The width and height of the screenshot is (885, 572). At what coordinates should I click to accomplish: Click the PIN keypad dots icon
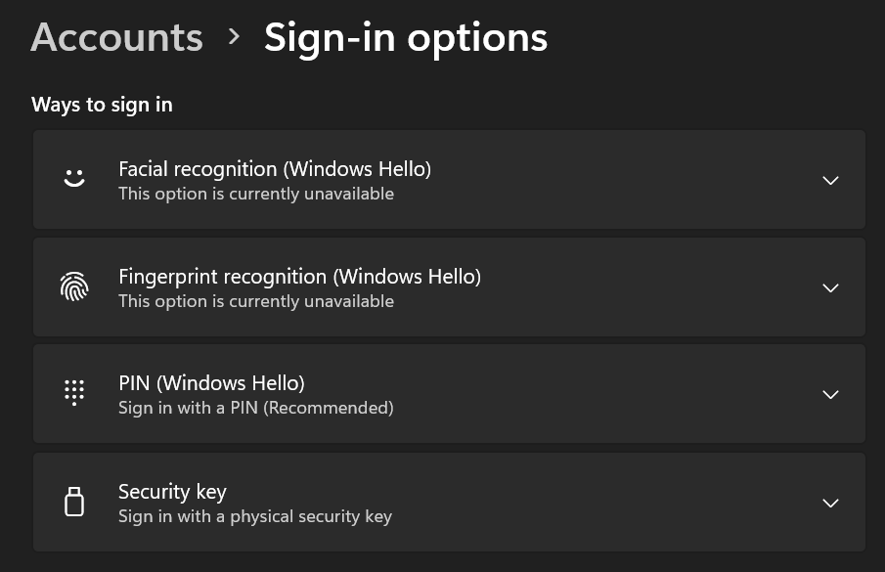pyautogui.click(x=74, y=393)
